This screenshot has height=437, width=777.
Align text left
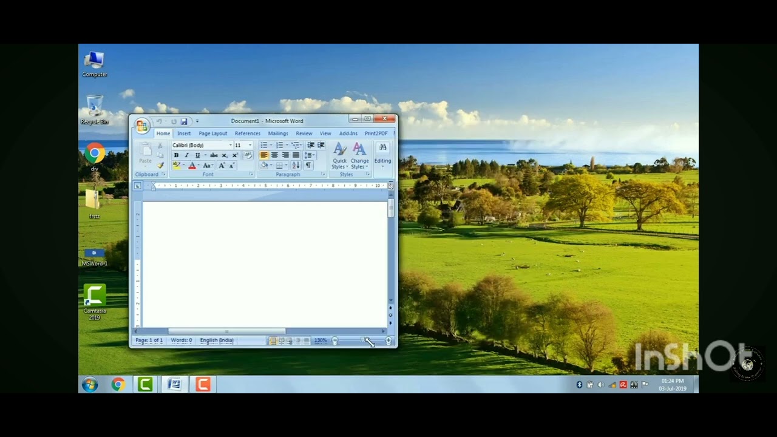(264, 155)
